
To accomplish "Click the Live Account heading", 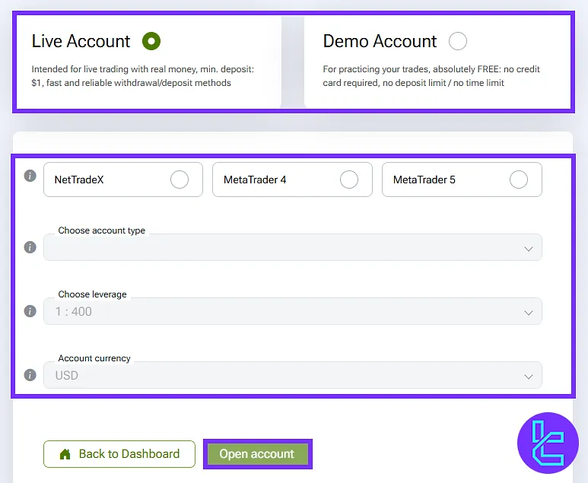I will 81,41.
